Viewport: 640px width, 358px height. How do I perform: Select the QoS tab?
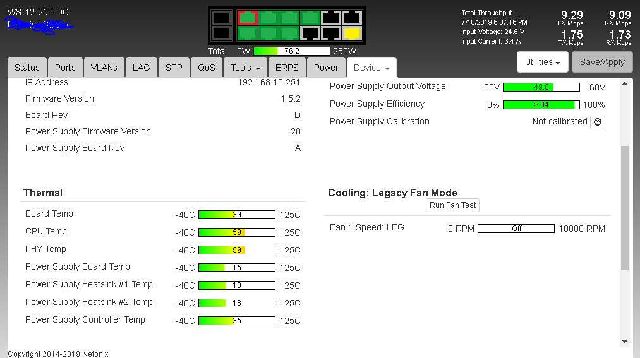pos(207,68)
